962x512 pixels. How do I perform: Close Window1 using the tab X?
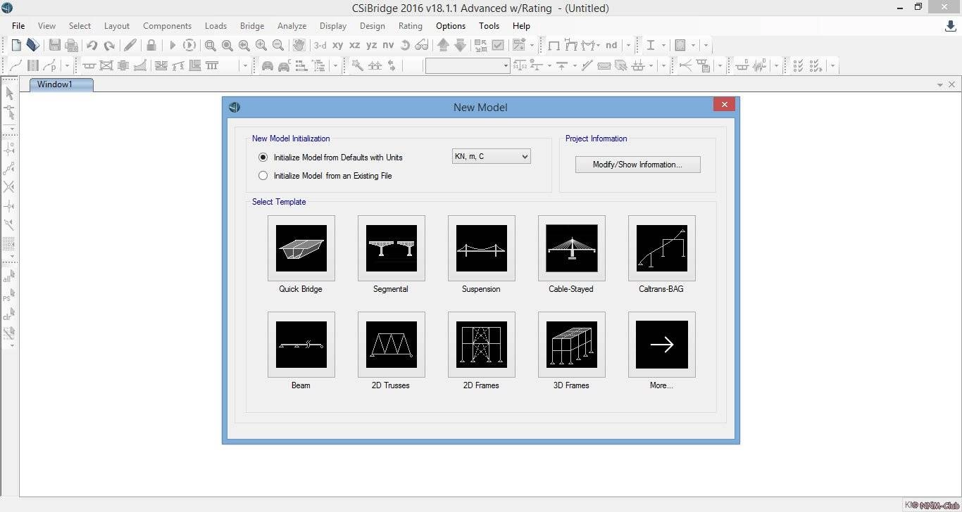click(x=952, y=84)
